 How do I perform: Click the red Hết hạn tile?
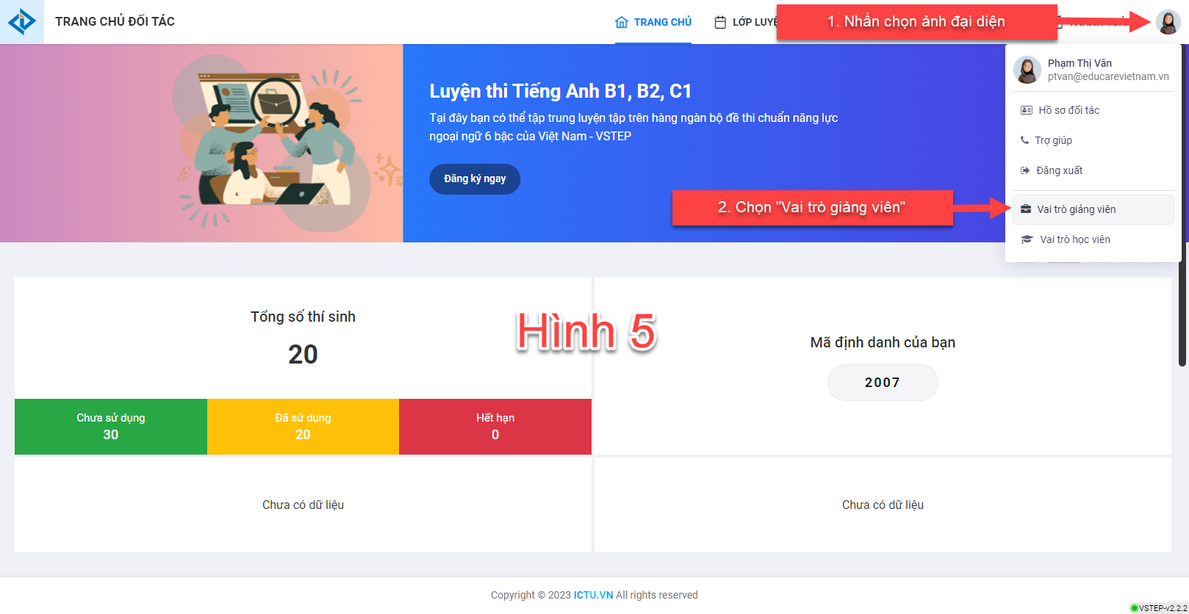tap(495, 427)
